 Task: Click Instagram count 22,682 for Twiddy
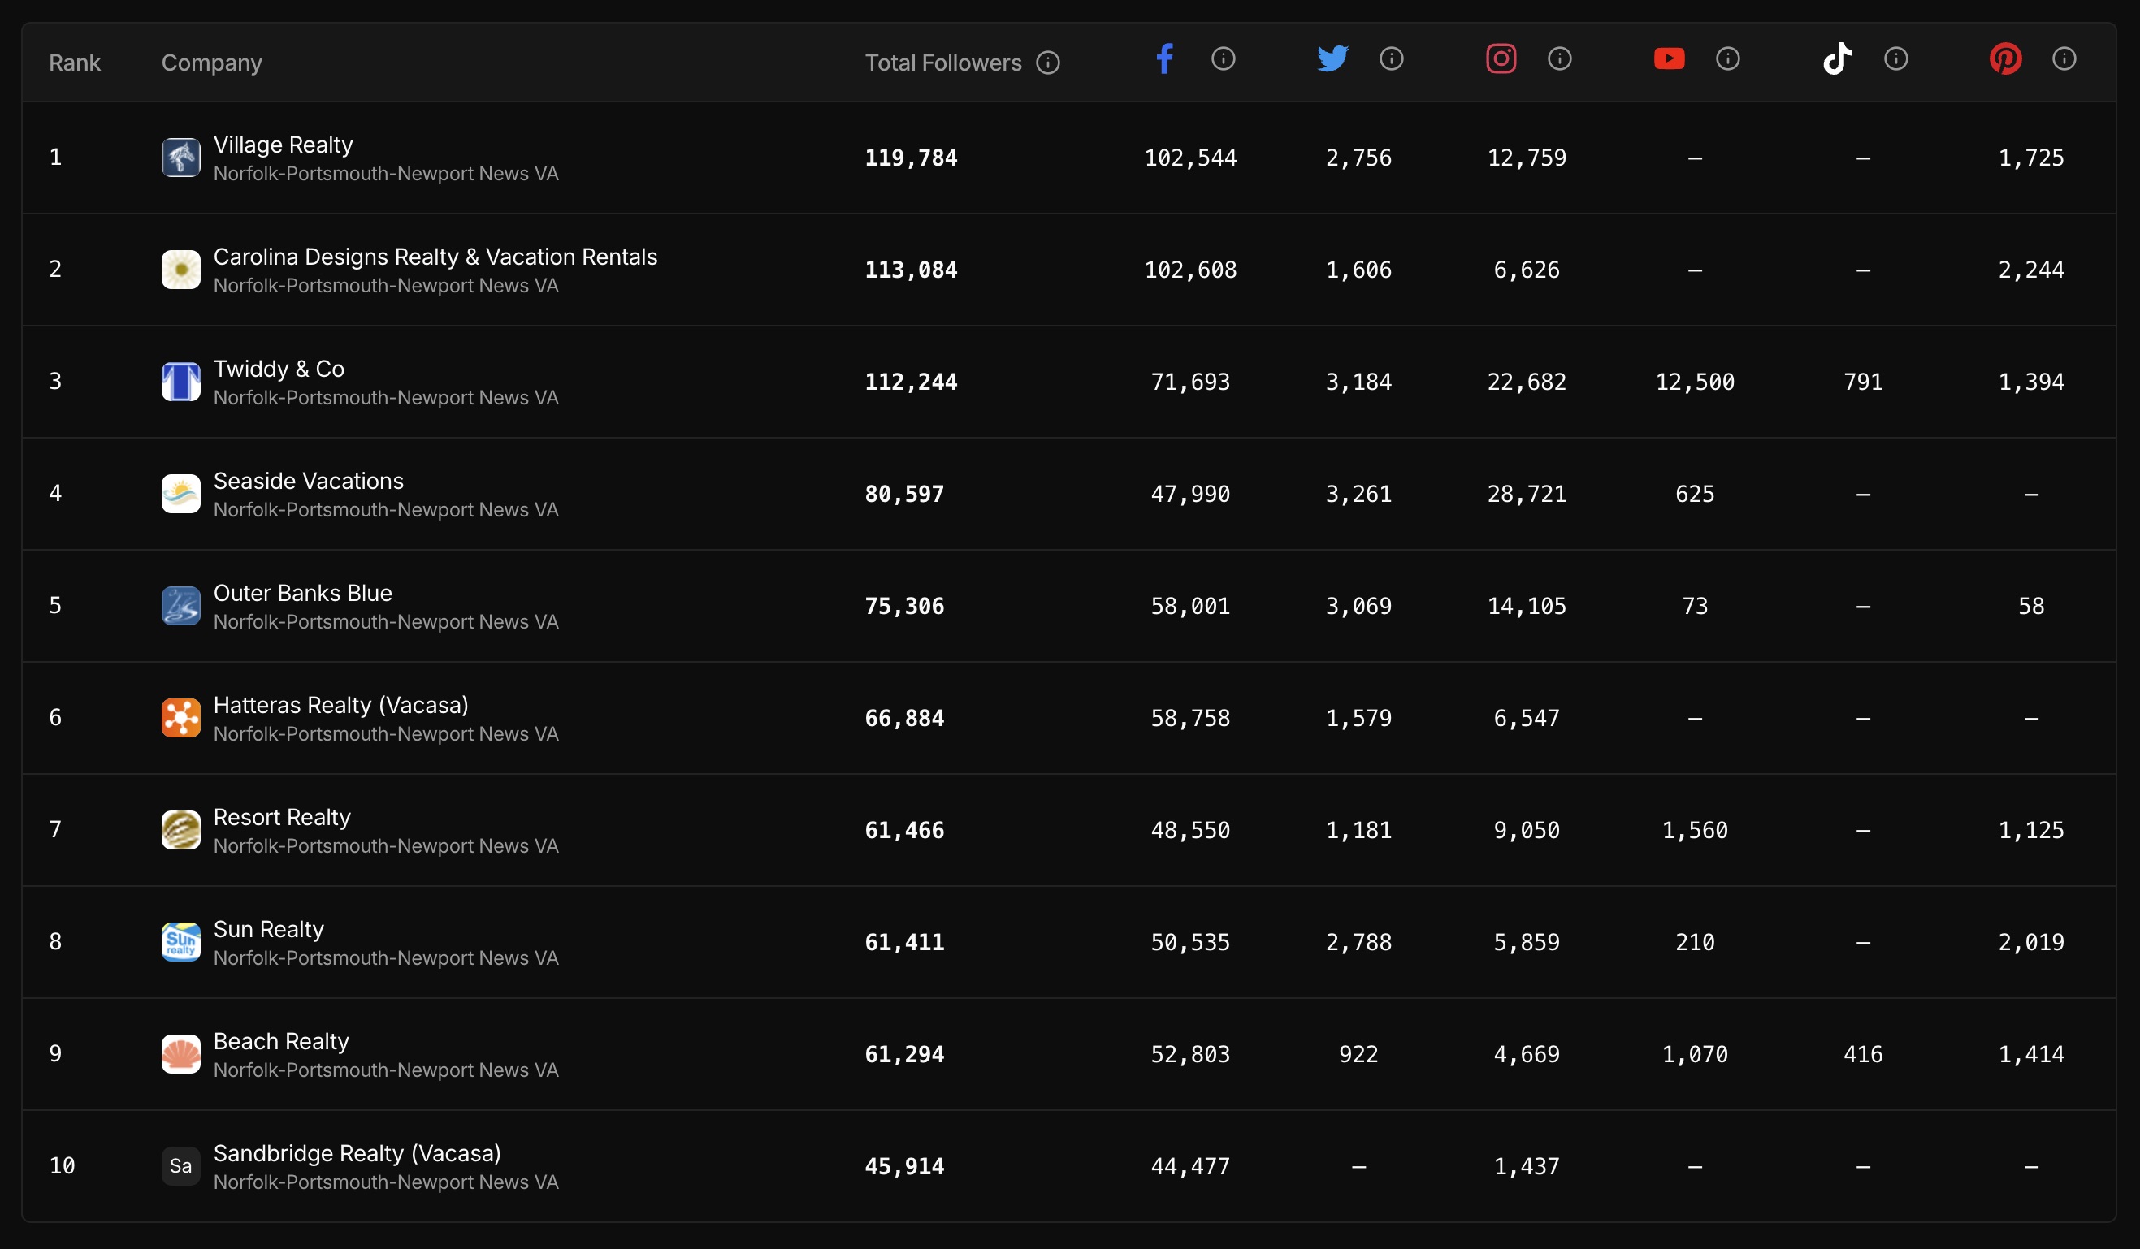point(1527,382)
